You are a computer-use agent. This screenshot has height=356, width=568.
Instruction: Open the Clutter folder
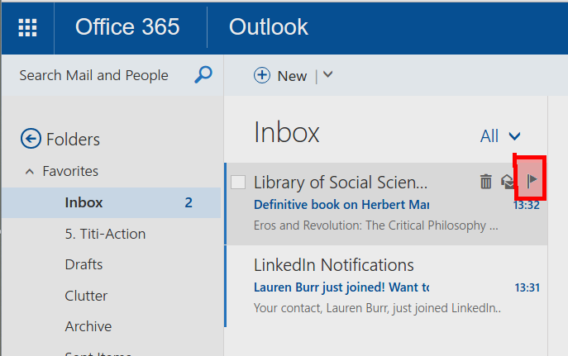[86, 296]
